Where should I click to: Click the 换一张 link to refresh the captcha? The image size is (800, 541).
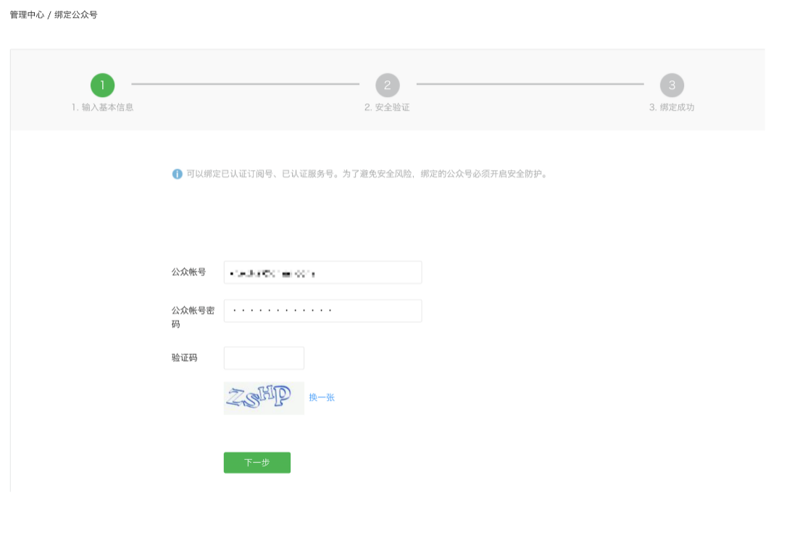322,398
